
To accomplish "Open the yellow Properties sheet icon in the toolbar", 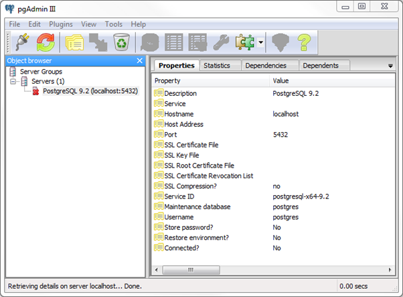I will pos(74,42).
